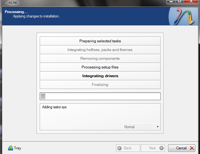Click the installation progress bar
The height and width of the screenshot is (154, 200).
pyautogui.click(x=100, y=96)
